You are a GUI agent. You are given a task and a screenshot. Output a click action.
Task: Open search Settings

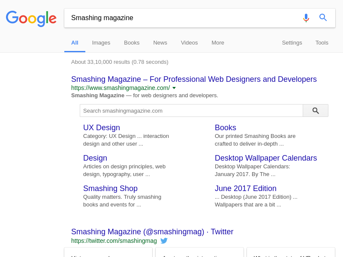pos(292,42)
